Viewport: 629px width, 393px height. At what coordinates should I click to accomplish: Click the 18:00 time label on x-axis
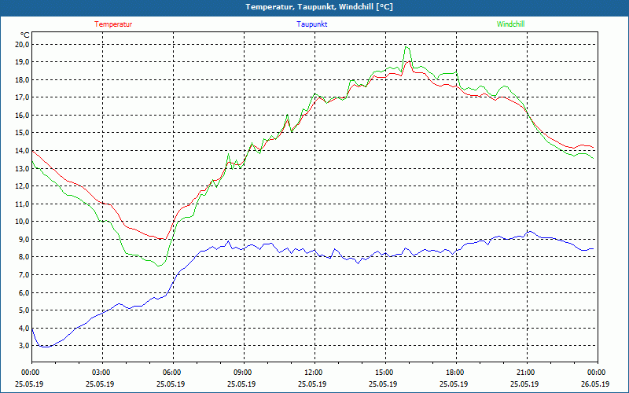click(456, 373)
